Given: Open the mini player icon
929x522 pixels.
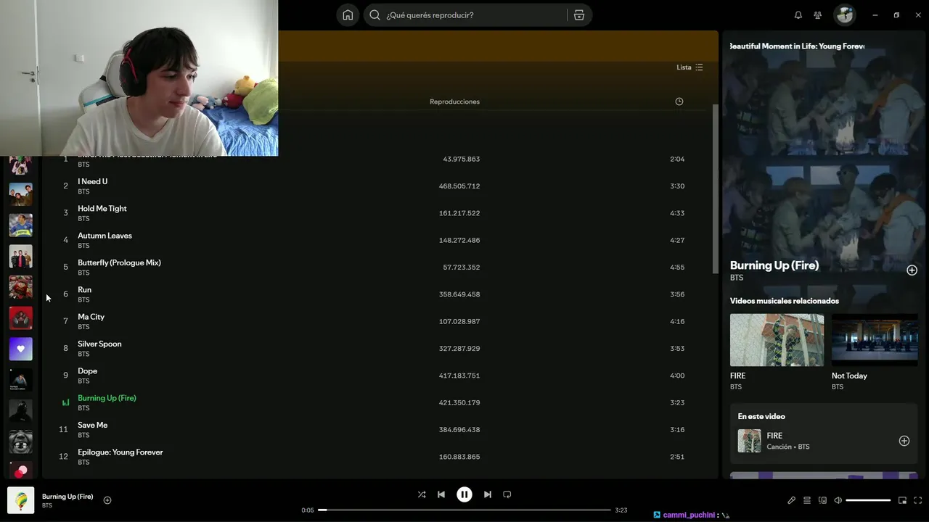Looking at the screenshot, I should [x=902, y=500].
